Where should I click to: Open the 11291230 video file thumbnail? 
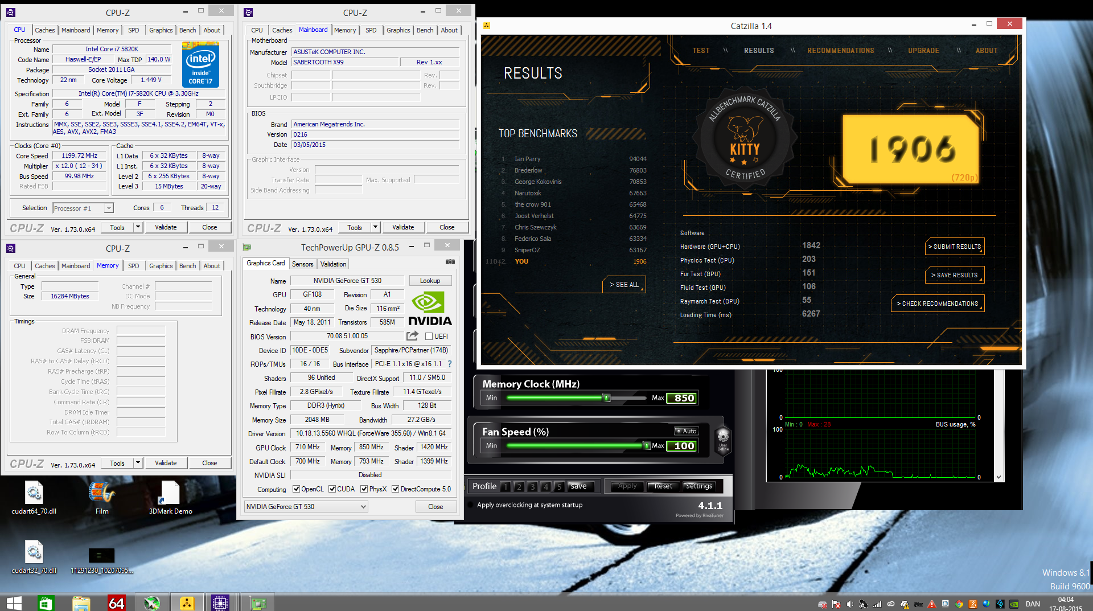click(x=102, y=560)
